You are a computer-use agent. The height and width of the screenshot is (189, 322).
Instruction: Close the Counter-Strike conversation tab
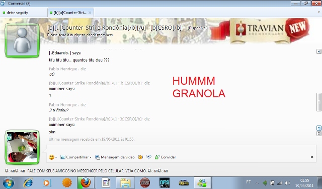tap(90, 13)
